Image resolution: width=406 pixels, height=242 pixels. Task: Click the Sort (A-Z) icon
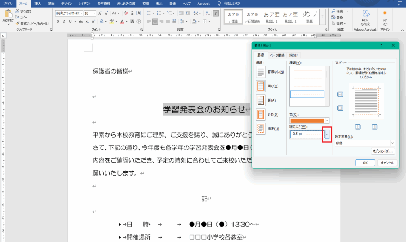pos(208,13)
